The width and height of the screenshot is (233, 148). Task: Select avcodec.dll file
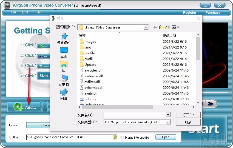91,70
